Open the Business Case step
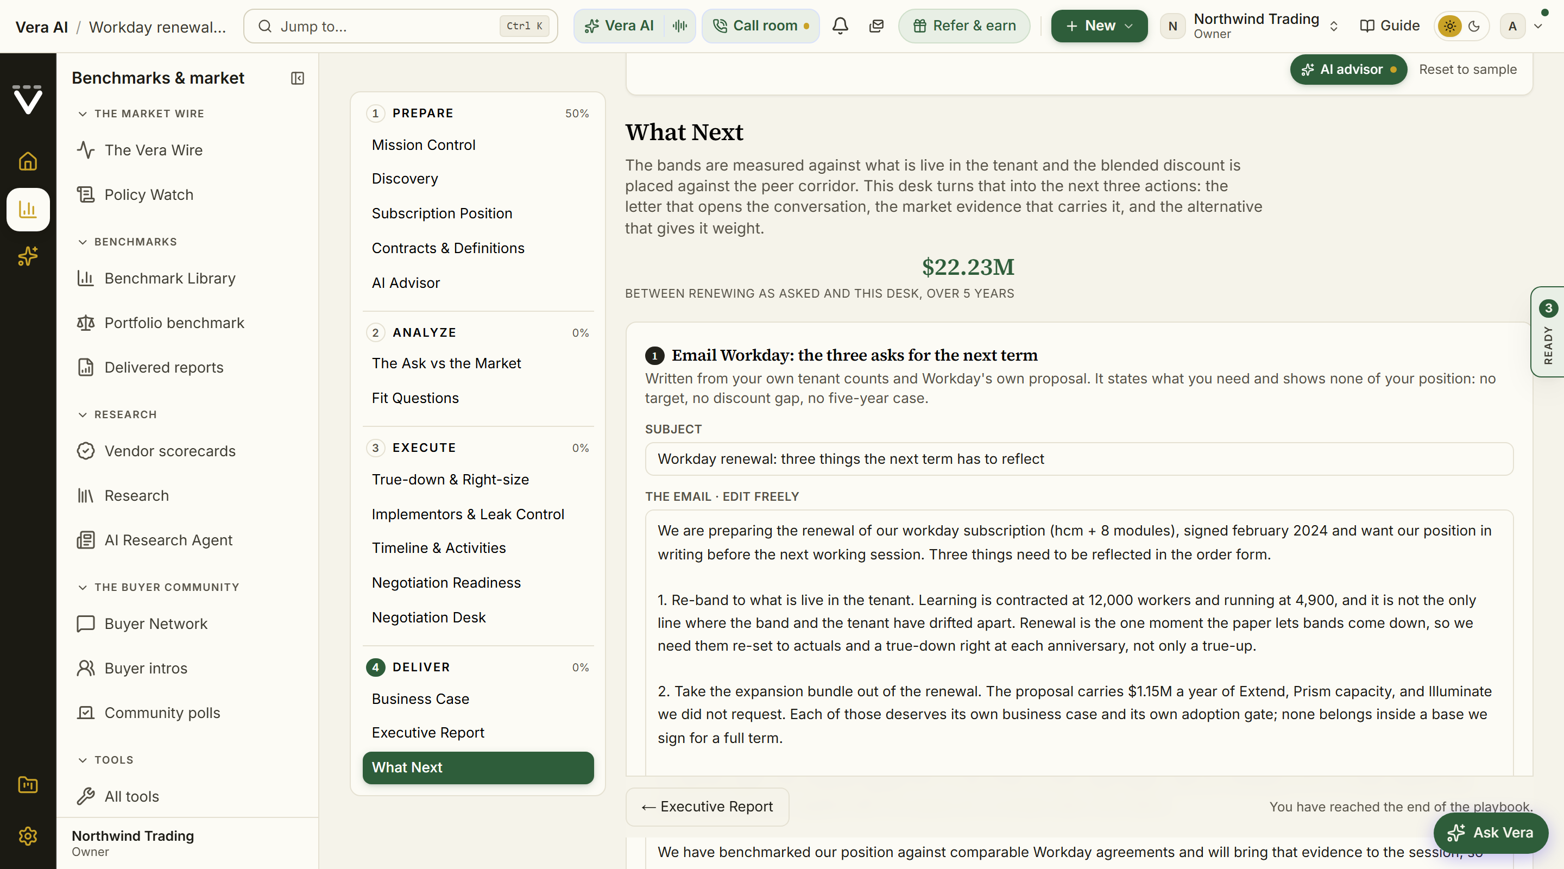 point(478,699)
